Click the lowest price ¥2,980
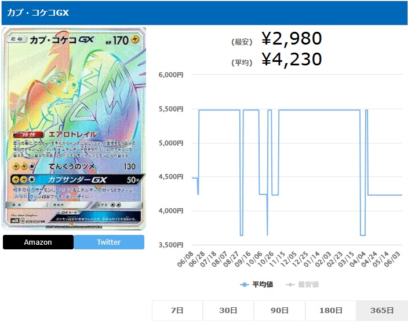 [292, 39]
